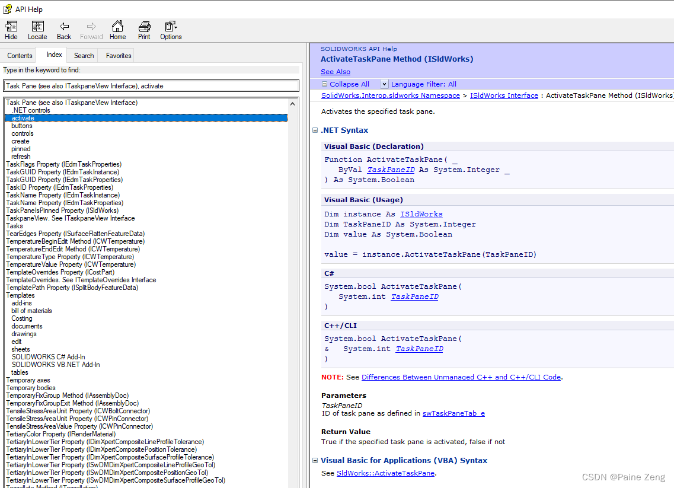The width and height of the screenshot is (674, 488).
Task: Print the current help topic
Action: (x=144, y=30)
